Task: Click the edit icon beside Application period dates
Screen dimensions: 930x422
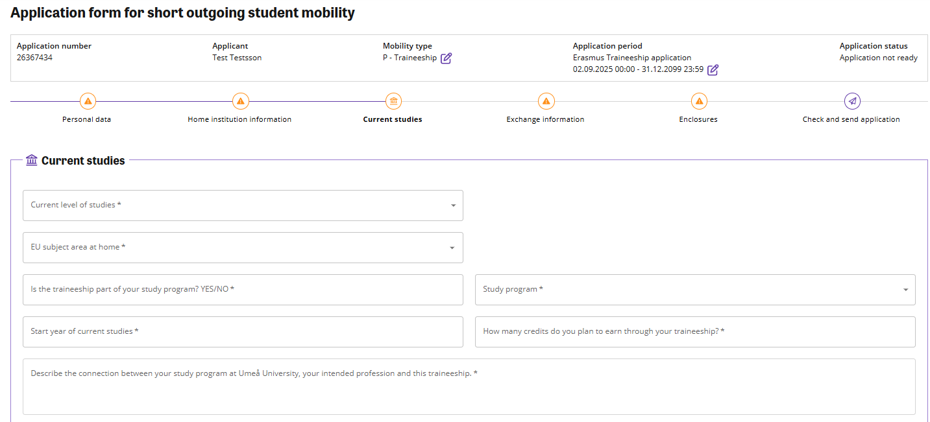Action: [x=713, y=70]
